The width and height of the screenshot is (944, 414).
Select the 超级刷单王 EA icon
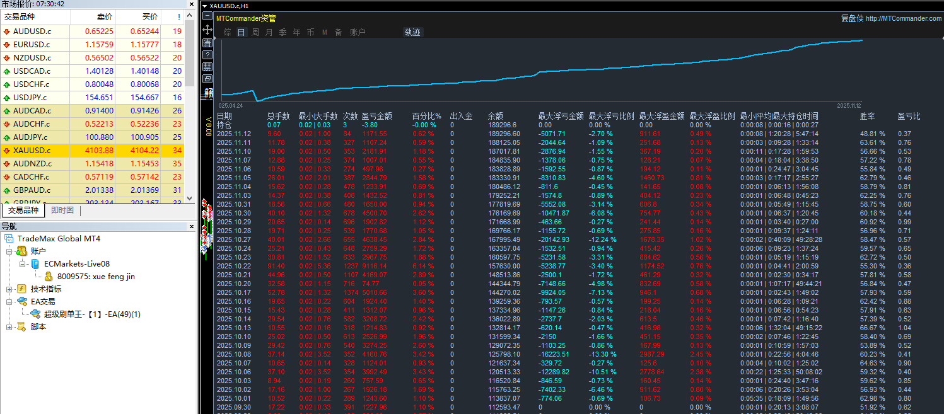click(x=35, y=314)
